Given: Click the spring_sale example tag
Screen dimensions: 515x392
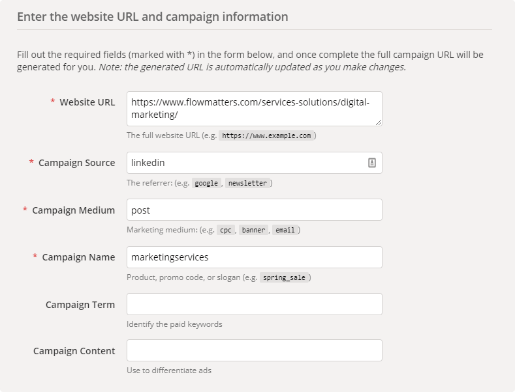Looking at the screenshot, I should click(285, 277).
